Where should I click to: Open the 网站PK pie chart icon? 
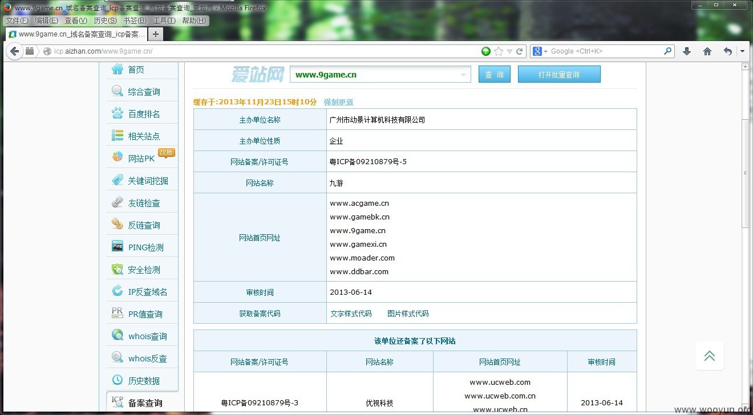pos(118,157)
